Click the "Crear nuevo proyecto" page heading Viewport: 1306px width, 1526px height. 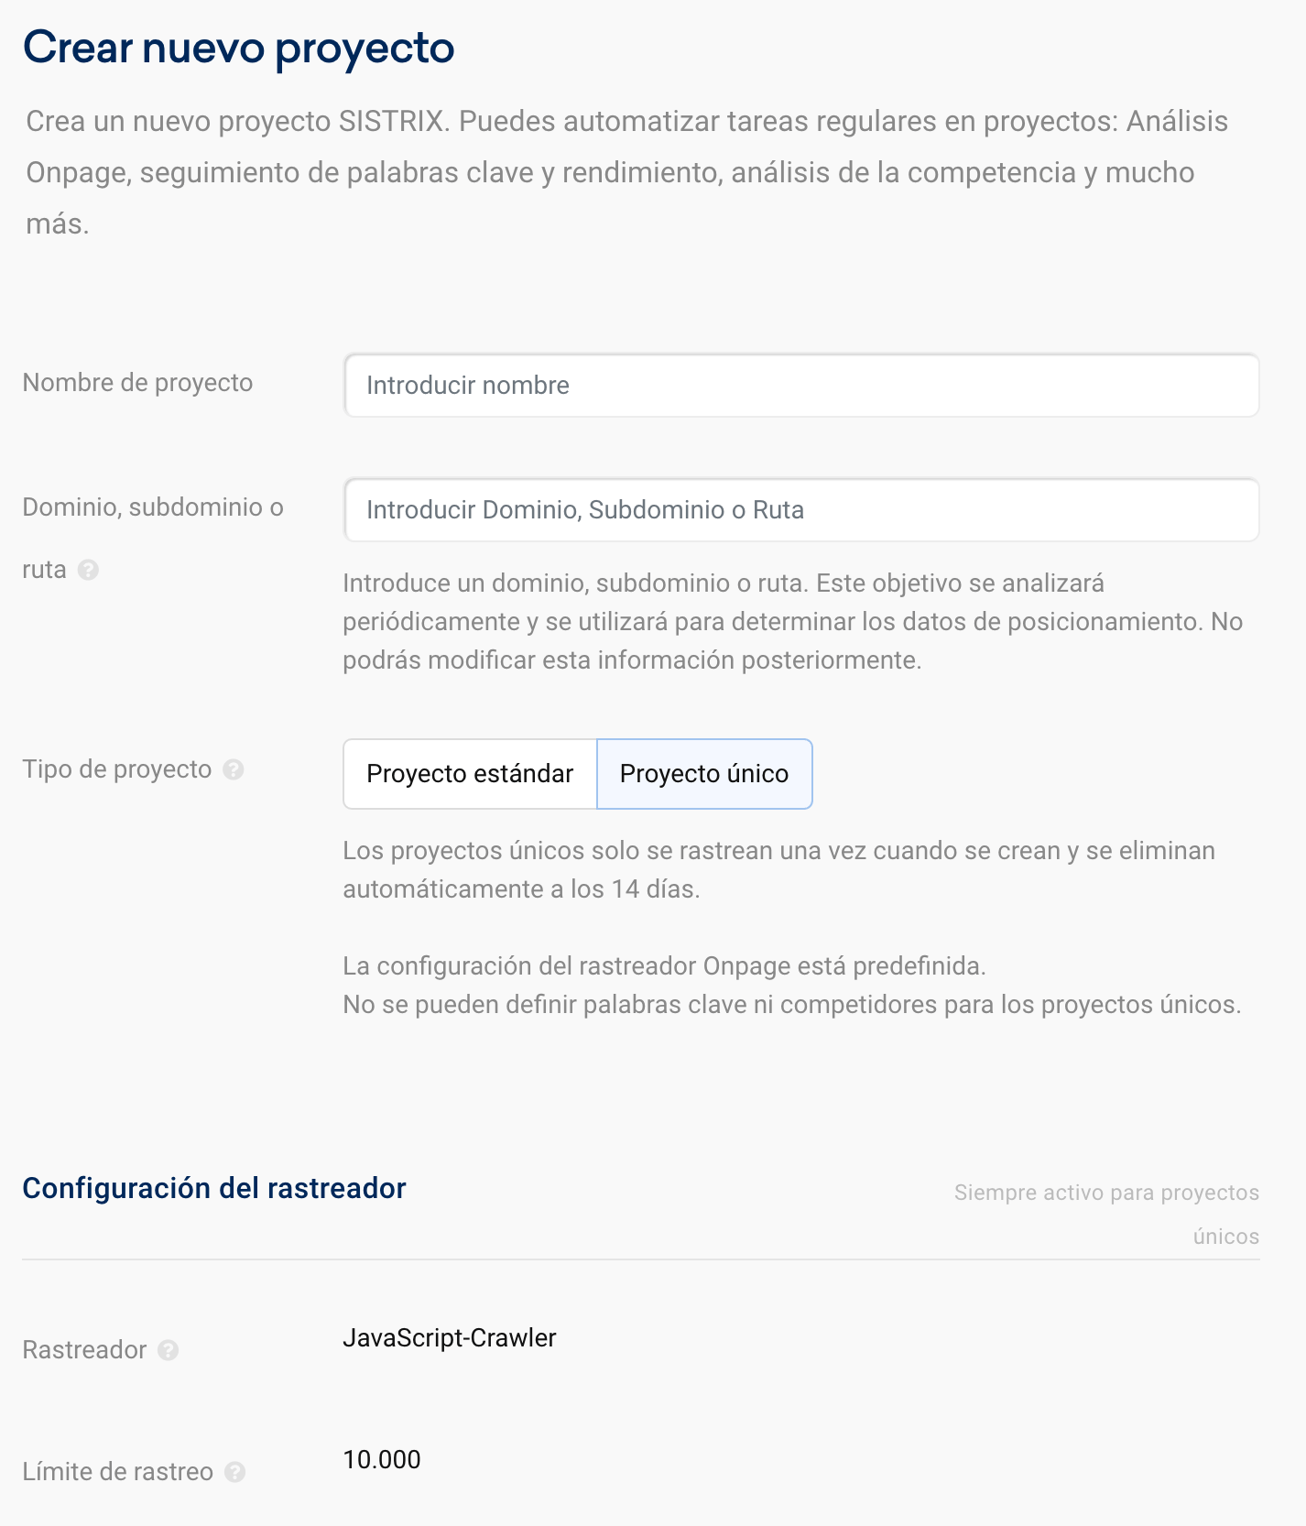(238, 48)
